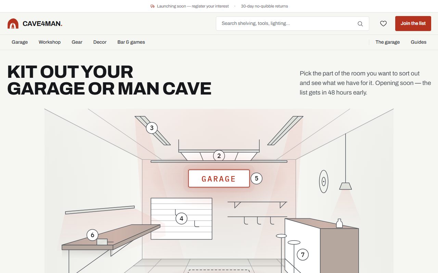The width and height of the screenshot is (438, 273).
Task: Click the hanging pendant lamp
Action: click(x=346, y=186)
